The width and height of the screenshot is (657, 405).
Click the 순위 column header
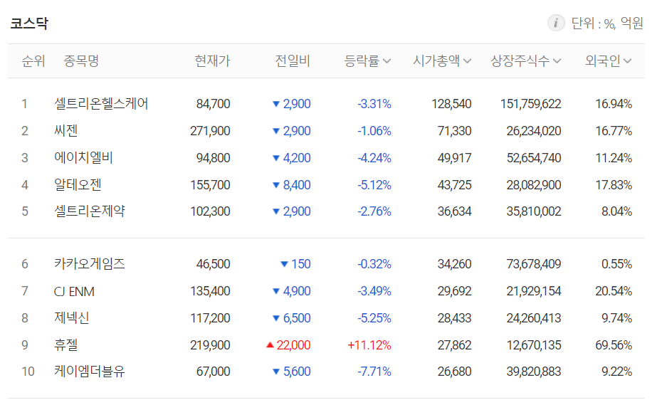pos(33,61)
